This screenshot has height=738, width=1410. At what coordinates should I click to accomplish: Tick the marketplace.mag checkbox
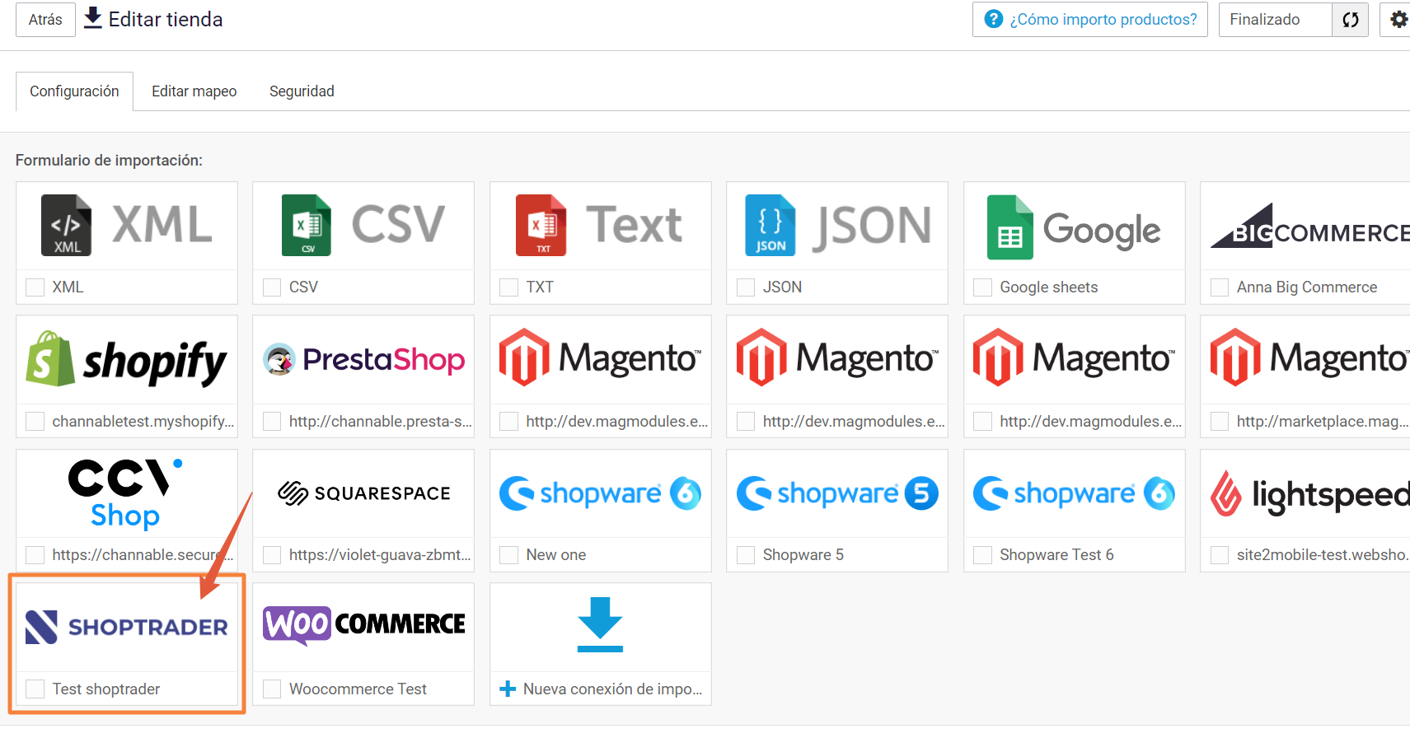pos(1220,422)
